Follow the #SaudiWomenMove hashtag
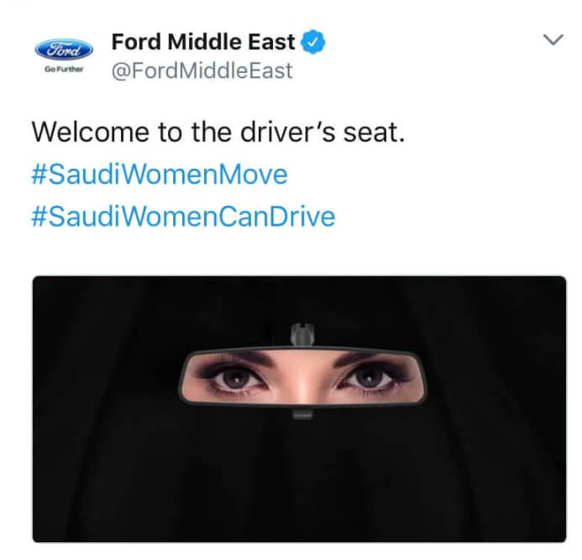 160,175
